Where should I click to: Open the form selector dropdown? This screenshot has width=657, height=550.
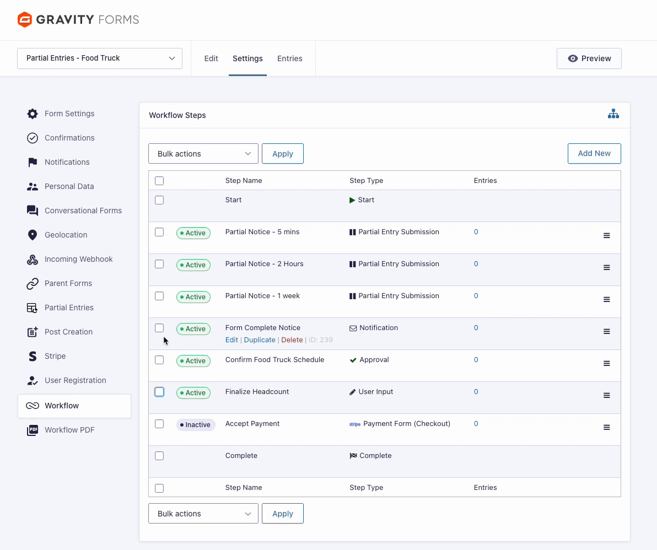click(100, 58)
